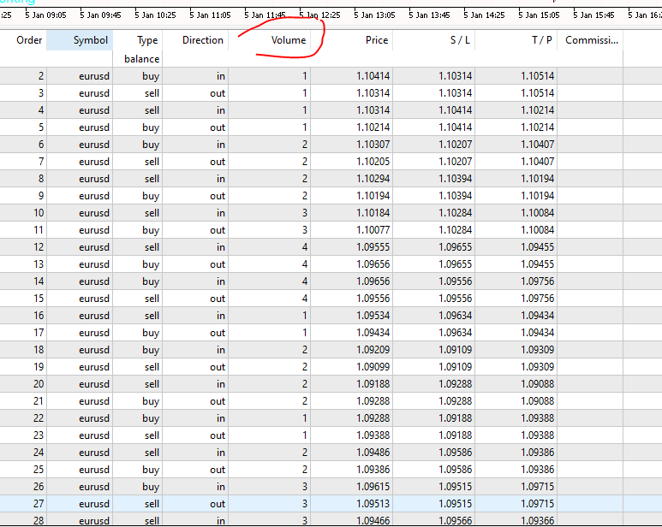
Task: Select price 1.10294 in order 8
Action: 373,179
